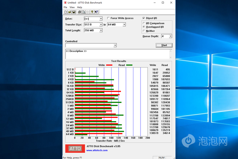The width and height of the screenshot is (238, 159).
Task: Click the context Help pointer icon
Action: click(97, 12)
